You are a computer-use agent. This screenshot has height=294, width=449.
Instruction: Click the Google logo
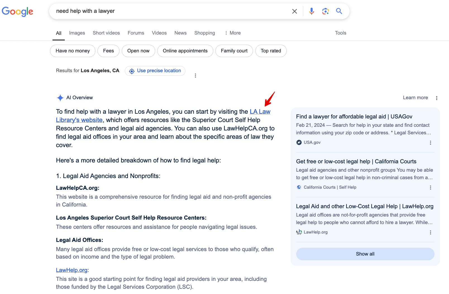pos(17,11)
